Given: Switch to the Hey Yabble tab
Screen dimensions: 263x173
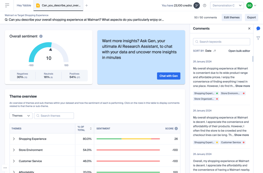Looking at the screenshot, I should 24,5.
